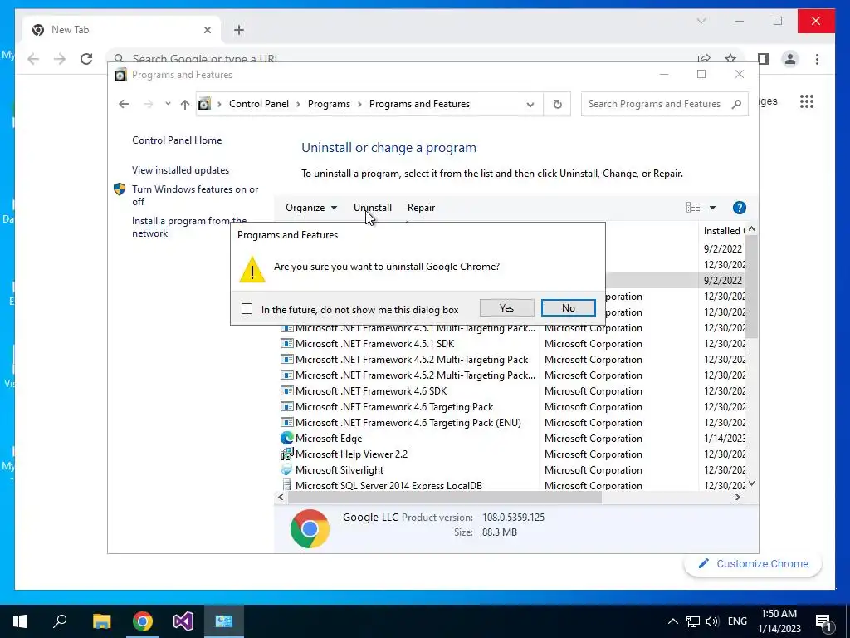850x638 pixels.
Task: Reload the page in Chrome
Action: click(x=86, y=59)
